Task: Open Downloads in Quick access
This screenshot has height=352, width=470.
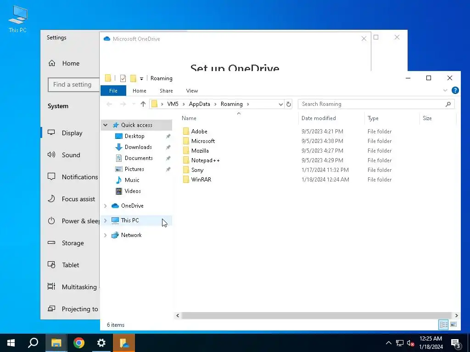Action: click(138, 147)
